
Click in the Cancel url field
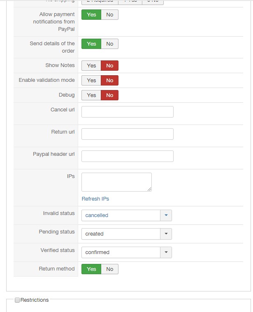(x=128, y=112)
